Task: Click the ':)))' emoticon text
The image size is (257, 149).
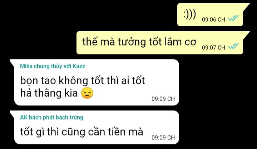Action: click(190, 15)
